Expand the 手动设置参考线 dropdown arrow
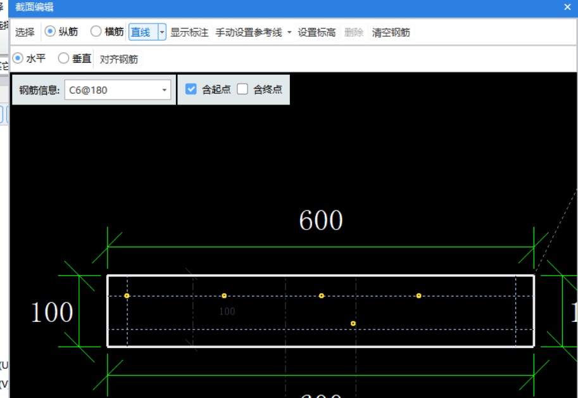The image size is (578, 398). click(289, 32)
